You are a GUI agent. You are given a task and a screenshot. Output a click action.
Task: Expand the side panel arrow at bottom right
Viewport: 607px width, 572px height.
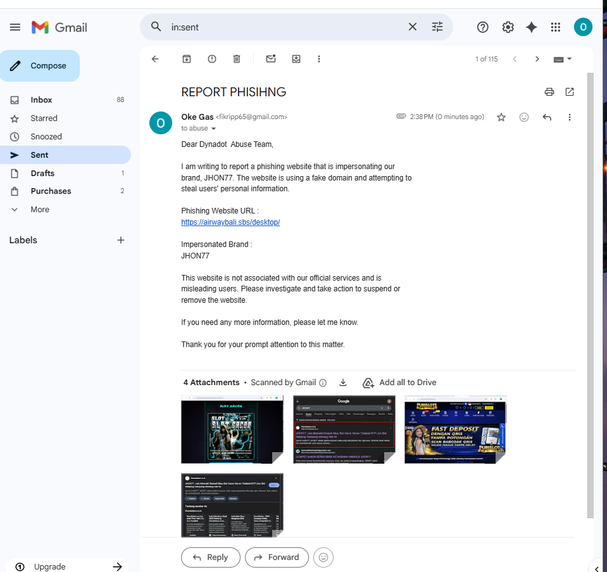(x=597, y=568)
